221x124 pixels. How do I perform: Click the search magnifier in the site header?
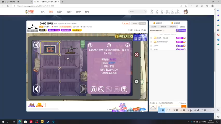tap(144, 12)
